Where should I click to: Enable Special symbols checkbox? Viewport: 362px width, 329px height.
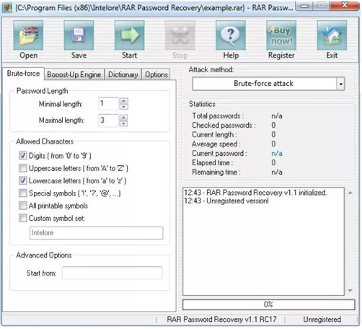pyautogui.click(x=23, y=193)
